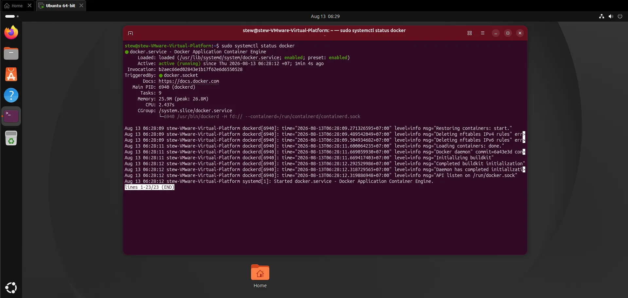628x298 pixels.
Task: Minimize the terminal window
Action: [x=496, y=33]
